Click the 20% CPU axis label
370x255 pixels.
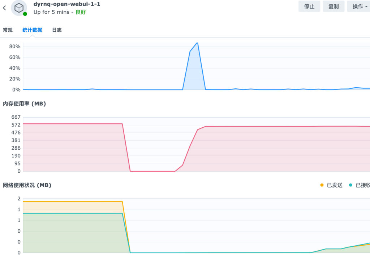[14, 79]
